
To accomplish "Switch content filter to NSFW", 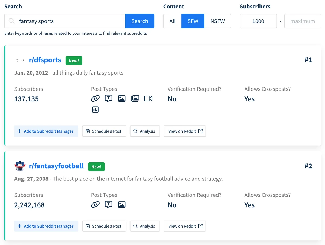I will tap(217, 21).
